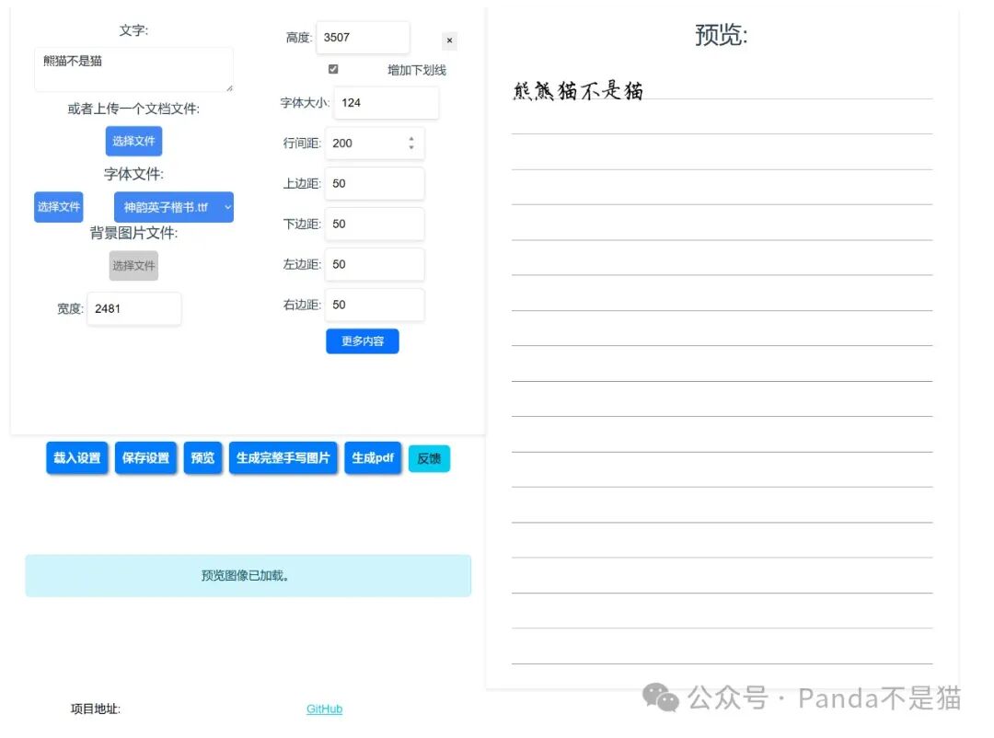Click the 预览图像已加载。 status message
Screen dimensions: 994x738
(x=248, y=576)
